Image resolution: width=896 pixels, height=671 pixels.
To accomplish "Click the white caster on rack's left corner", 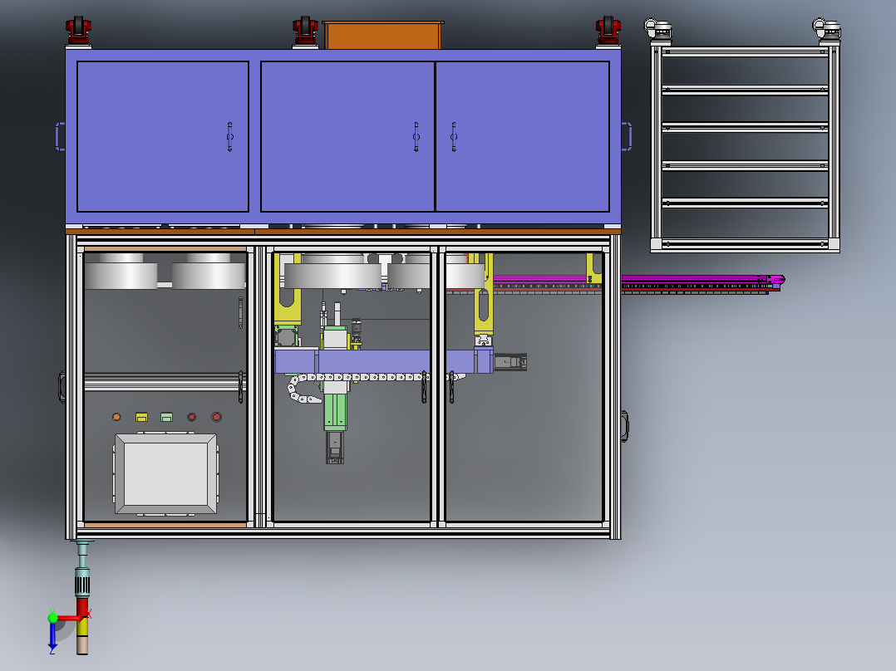I will point(658,29).
